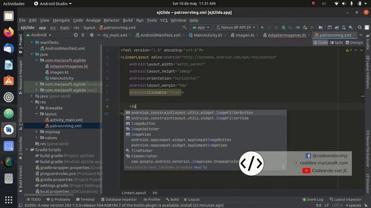Hide the Project panel minus icon
Screen dimensions: 371x208
(99, 35)
